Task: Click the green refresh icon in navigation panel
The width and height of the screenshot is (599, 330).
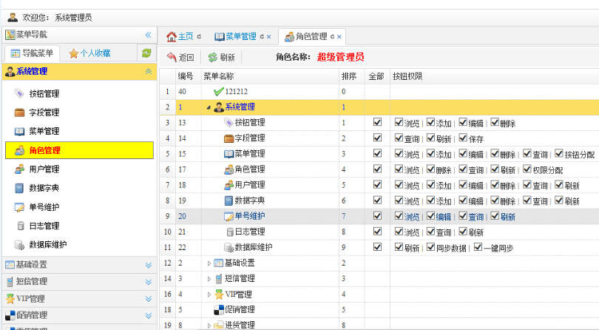Action: click(x=146, y=53)
